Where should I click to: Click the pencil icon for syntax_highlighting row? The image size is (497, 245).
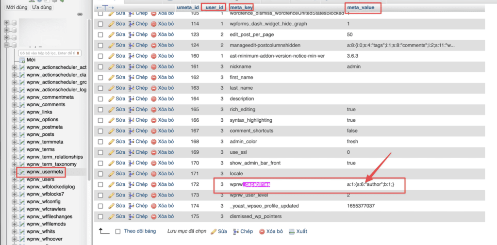coord(111,120)
